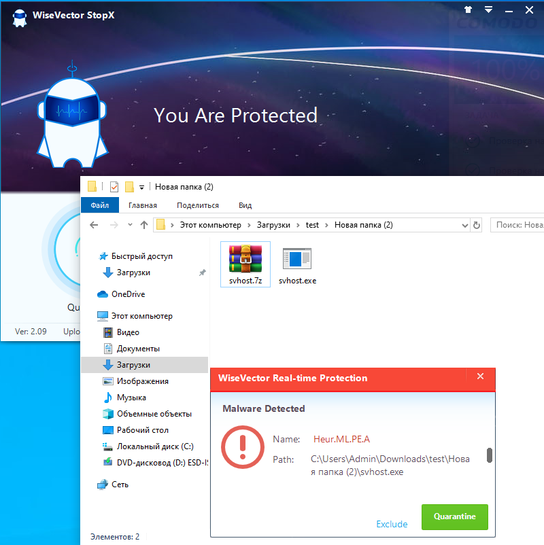Open recent locations dropdown chevron
544x545 pixels.
pyautogui.click(x=130, y=224)
